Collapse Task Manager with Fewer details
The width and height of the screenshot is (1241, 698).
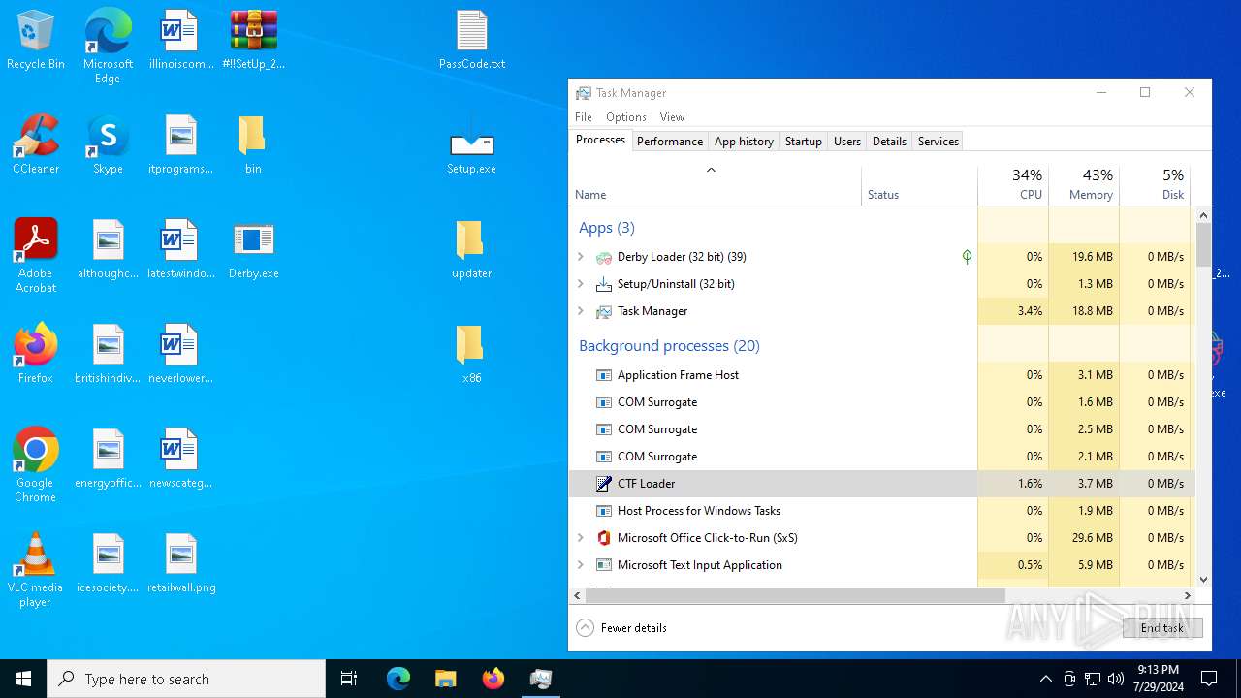pyautogui.click(x=621, y=628)
